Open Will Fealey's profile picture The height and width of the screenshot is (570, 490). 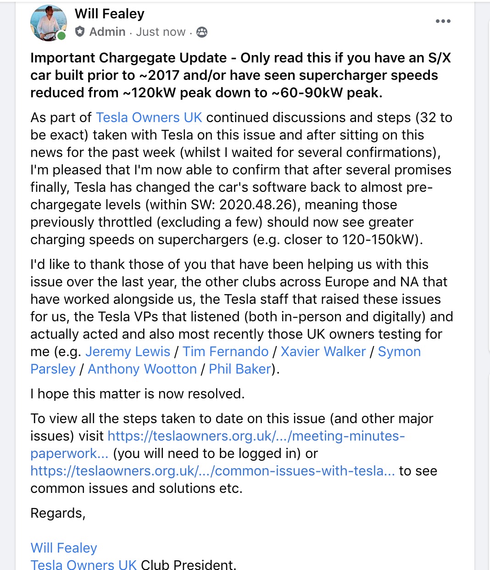(49, 22)
